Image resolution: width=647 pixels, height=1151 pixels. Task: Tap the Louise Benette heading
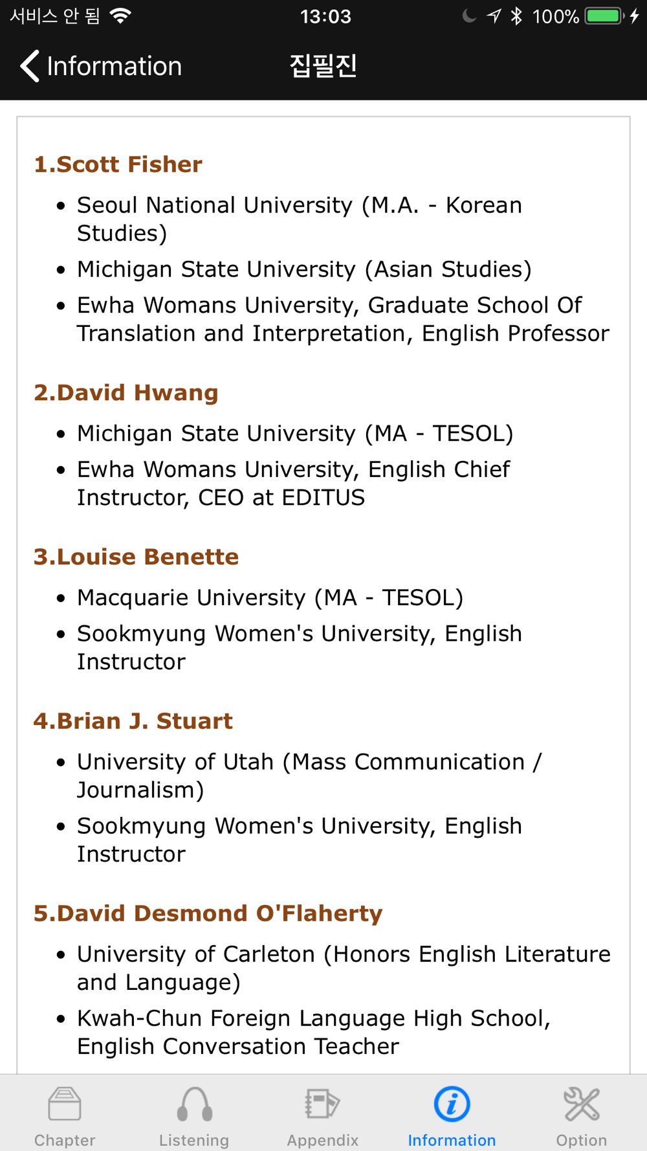[137, 557]
